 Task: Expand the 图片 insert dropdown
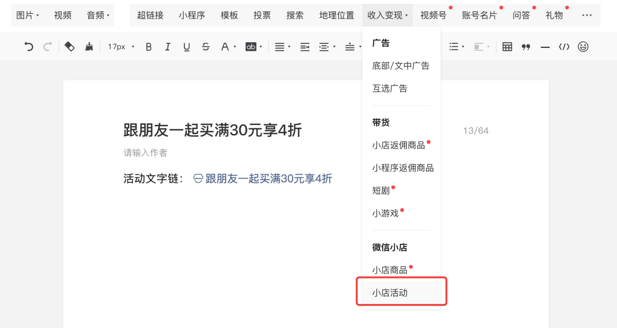click(27, 15)
